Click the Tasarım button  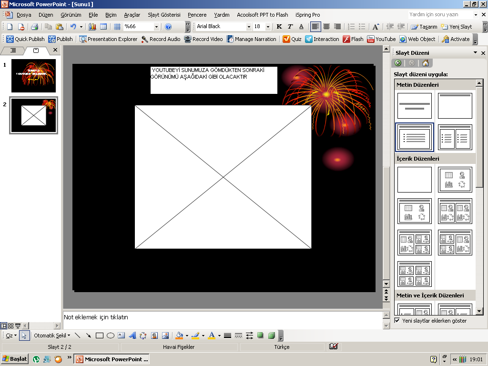424,27
